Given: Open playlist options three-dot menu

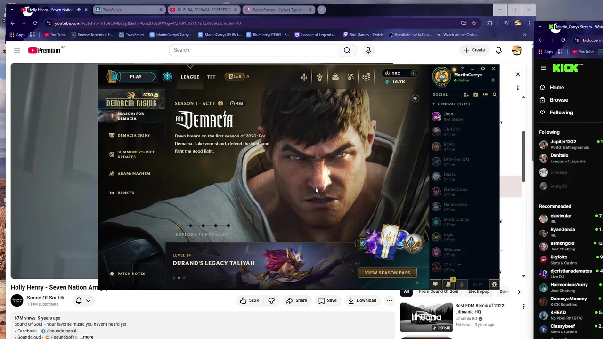Looking at the screenshot, I should pos(518,88).
